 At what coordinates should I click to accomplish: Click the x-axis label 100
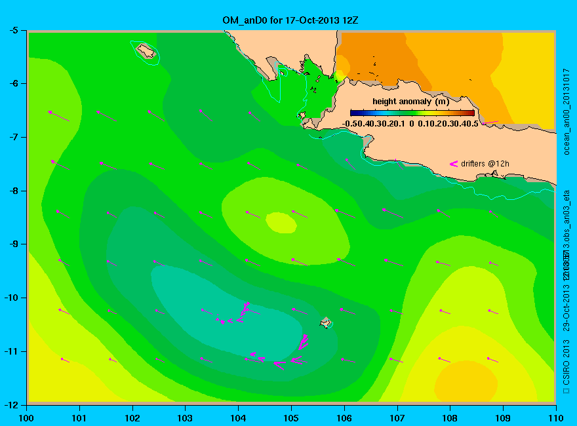tap(26, 418)
